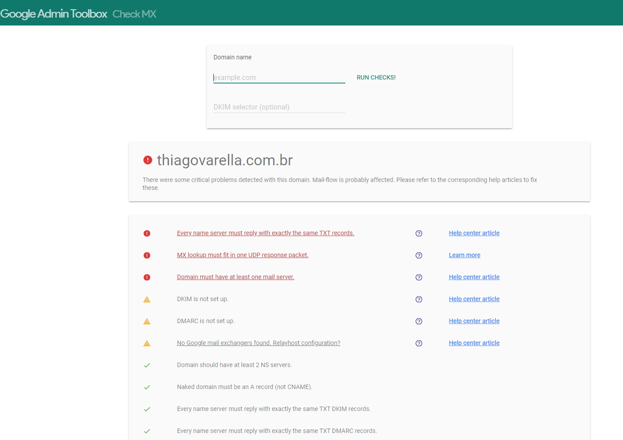Click the Google Admin Toolbox logo

54,14
